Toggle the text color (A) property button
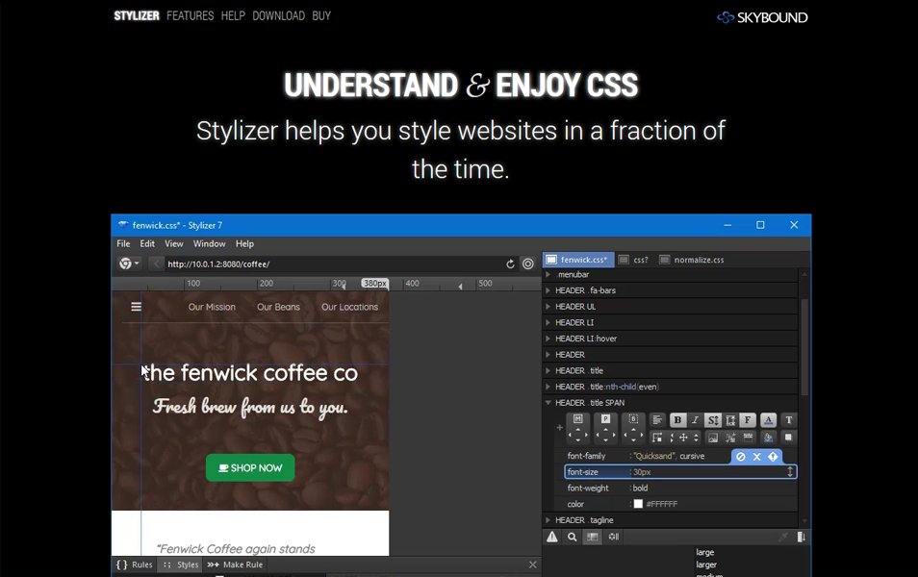 pyautogui.click(x=769, y=420)
